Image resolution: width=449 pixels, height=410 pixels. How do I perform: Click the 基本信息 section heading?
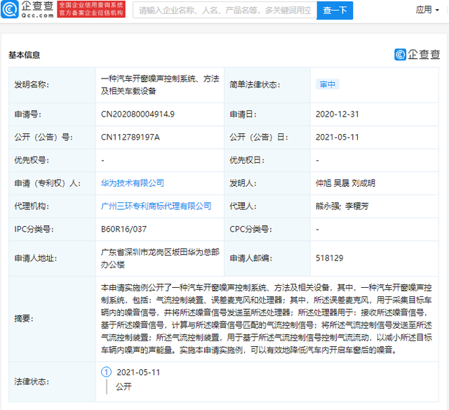pos(25,55)
